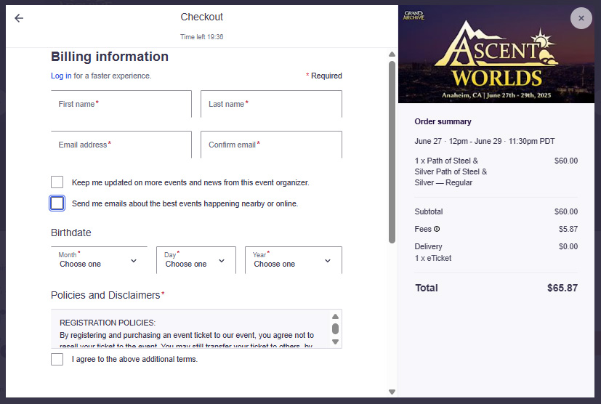Click the scroll up arrow in the policies box
This screenshot has width=601, height=404.
[335, 317]
